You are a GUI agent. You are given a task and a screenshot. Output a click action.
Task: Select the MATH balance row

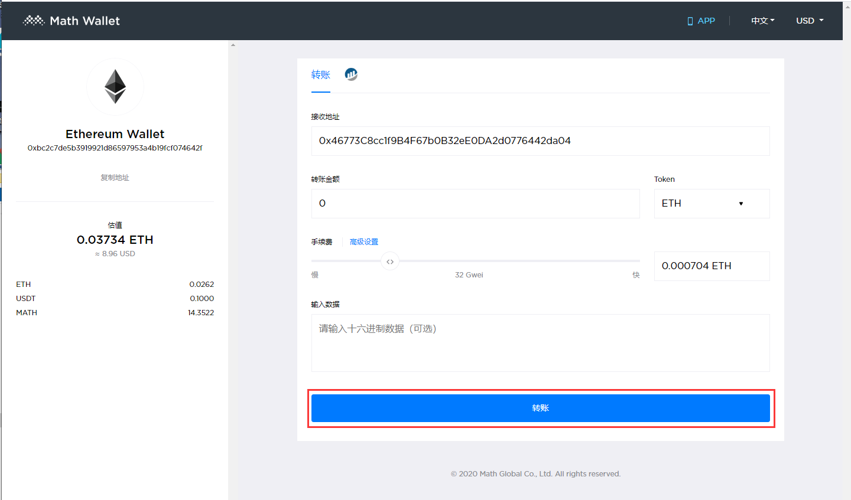115,313
